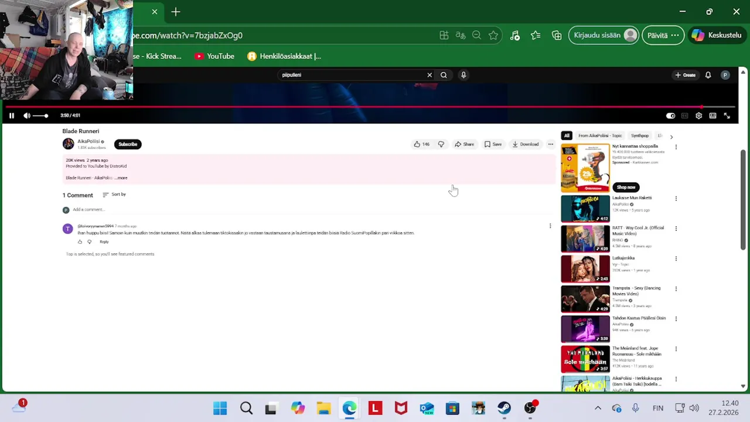Enter fullscreen mode in the player
750x422 pixels.
tap(727, 115)
